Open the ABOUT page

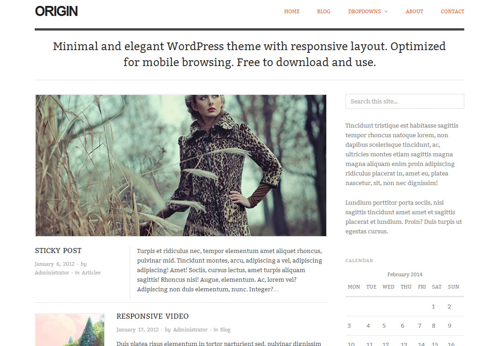(x=414, y=11)
